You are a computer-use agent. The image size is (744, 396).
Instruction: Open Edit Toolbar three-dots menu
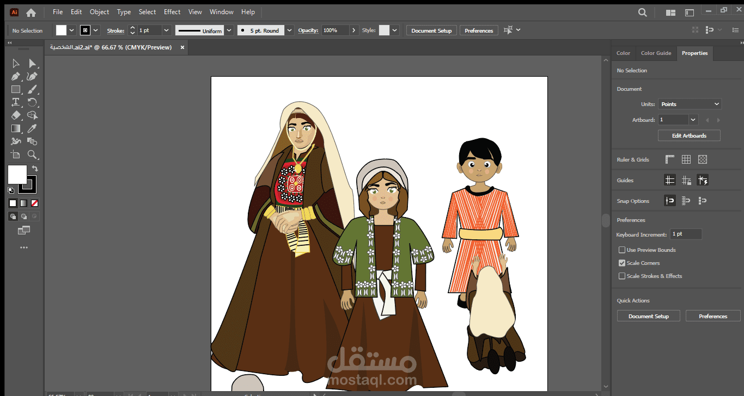pos(24,247)
